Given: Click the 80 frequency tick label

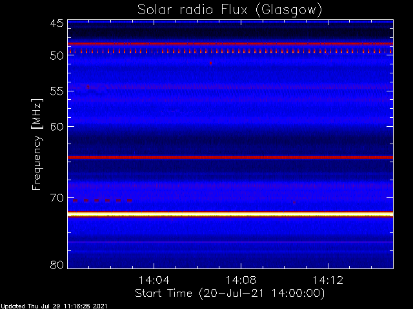Looking at the screenshot, I should click(57, 265).
